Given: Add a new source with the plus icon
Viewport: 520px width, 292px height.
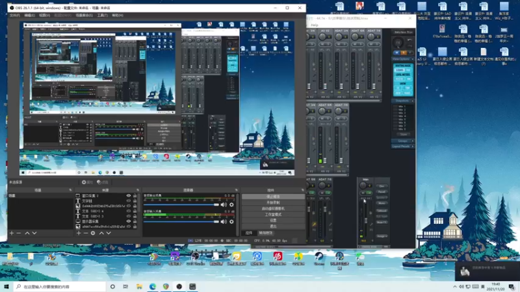Looking at the screenshot, I should pos(78,233).
